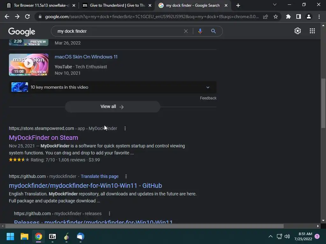Screen dimensions: 326x244
Task: Open options for Steam result
Action: pos(125,128)
